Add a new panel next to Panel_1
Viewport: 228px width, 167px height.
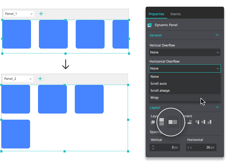coord(41,14)
